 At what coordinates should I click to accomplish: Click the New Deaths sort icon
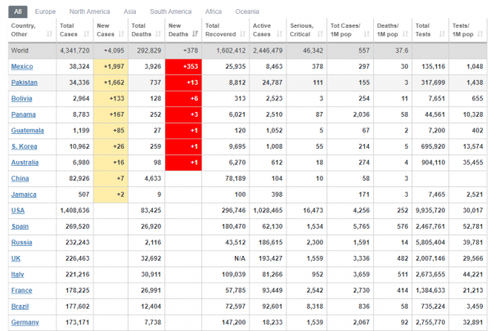click(x=195, y=34)
